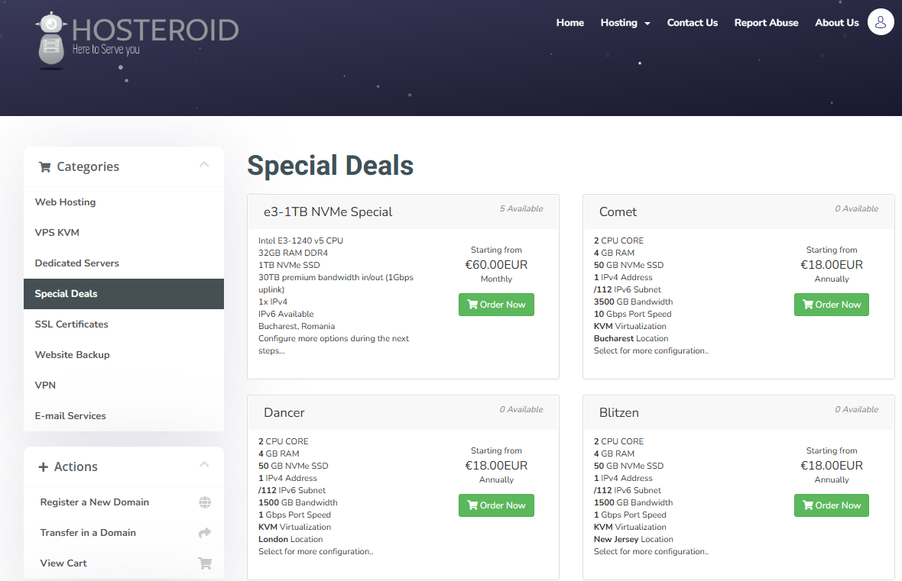Click 'Bucharest, Romania' text
Viewport: 902px width, 581px height.
tap(297, 327)
